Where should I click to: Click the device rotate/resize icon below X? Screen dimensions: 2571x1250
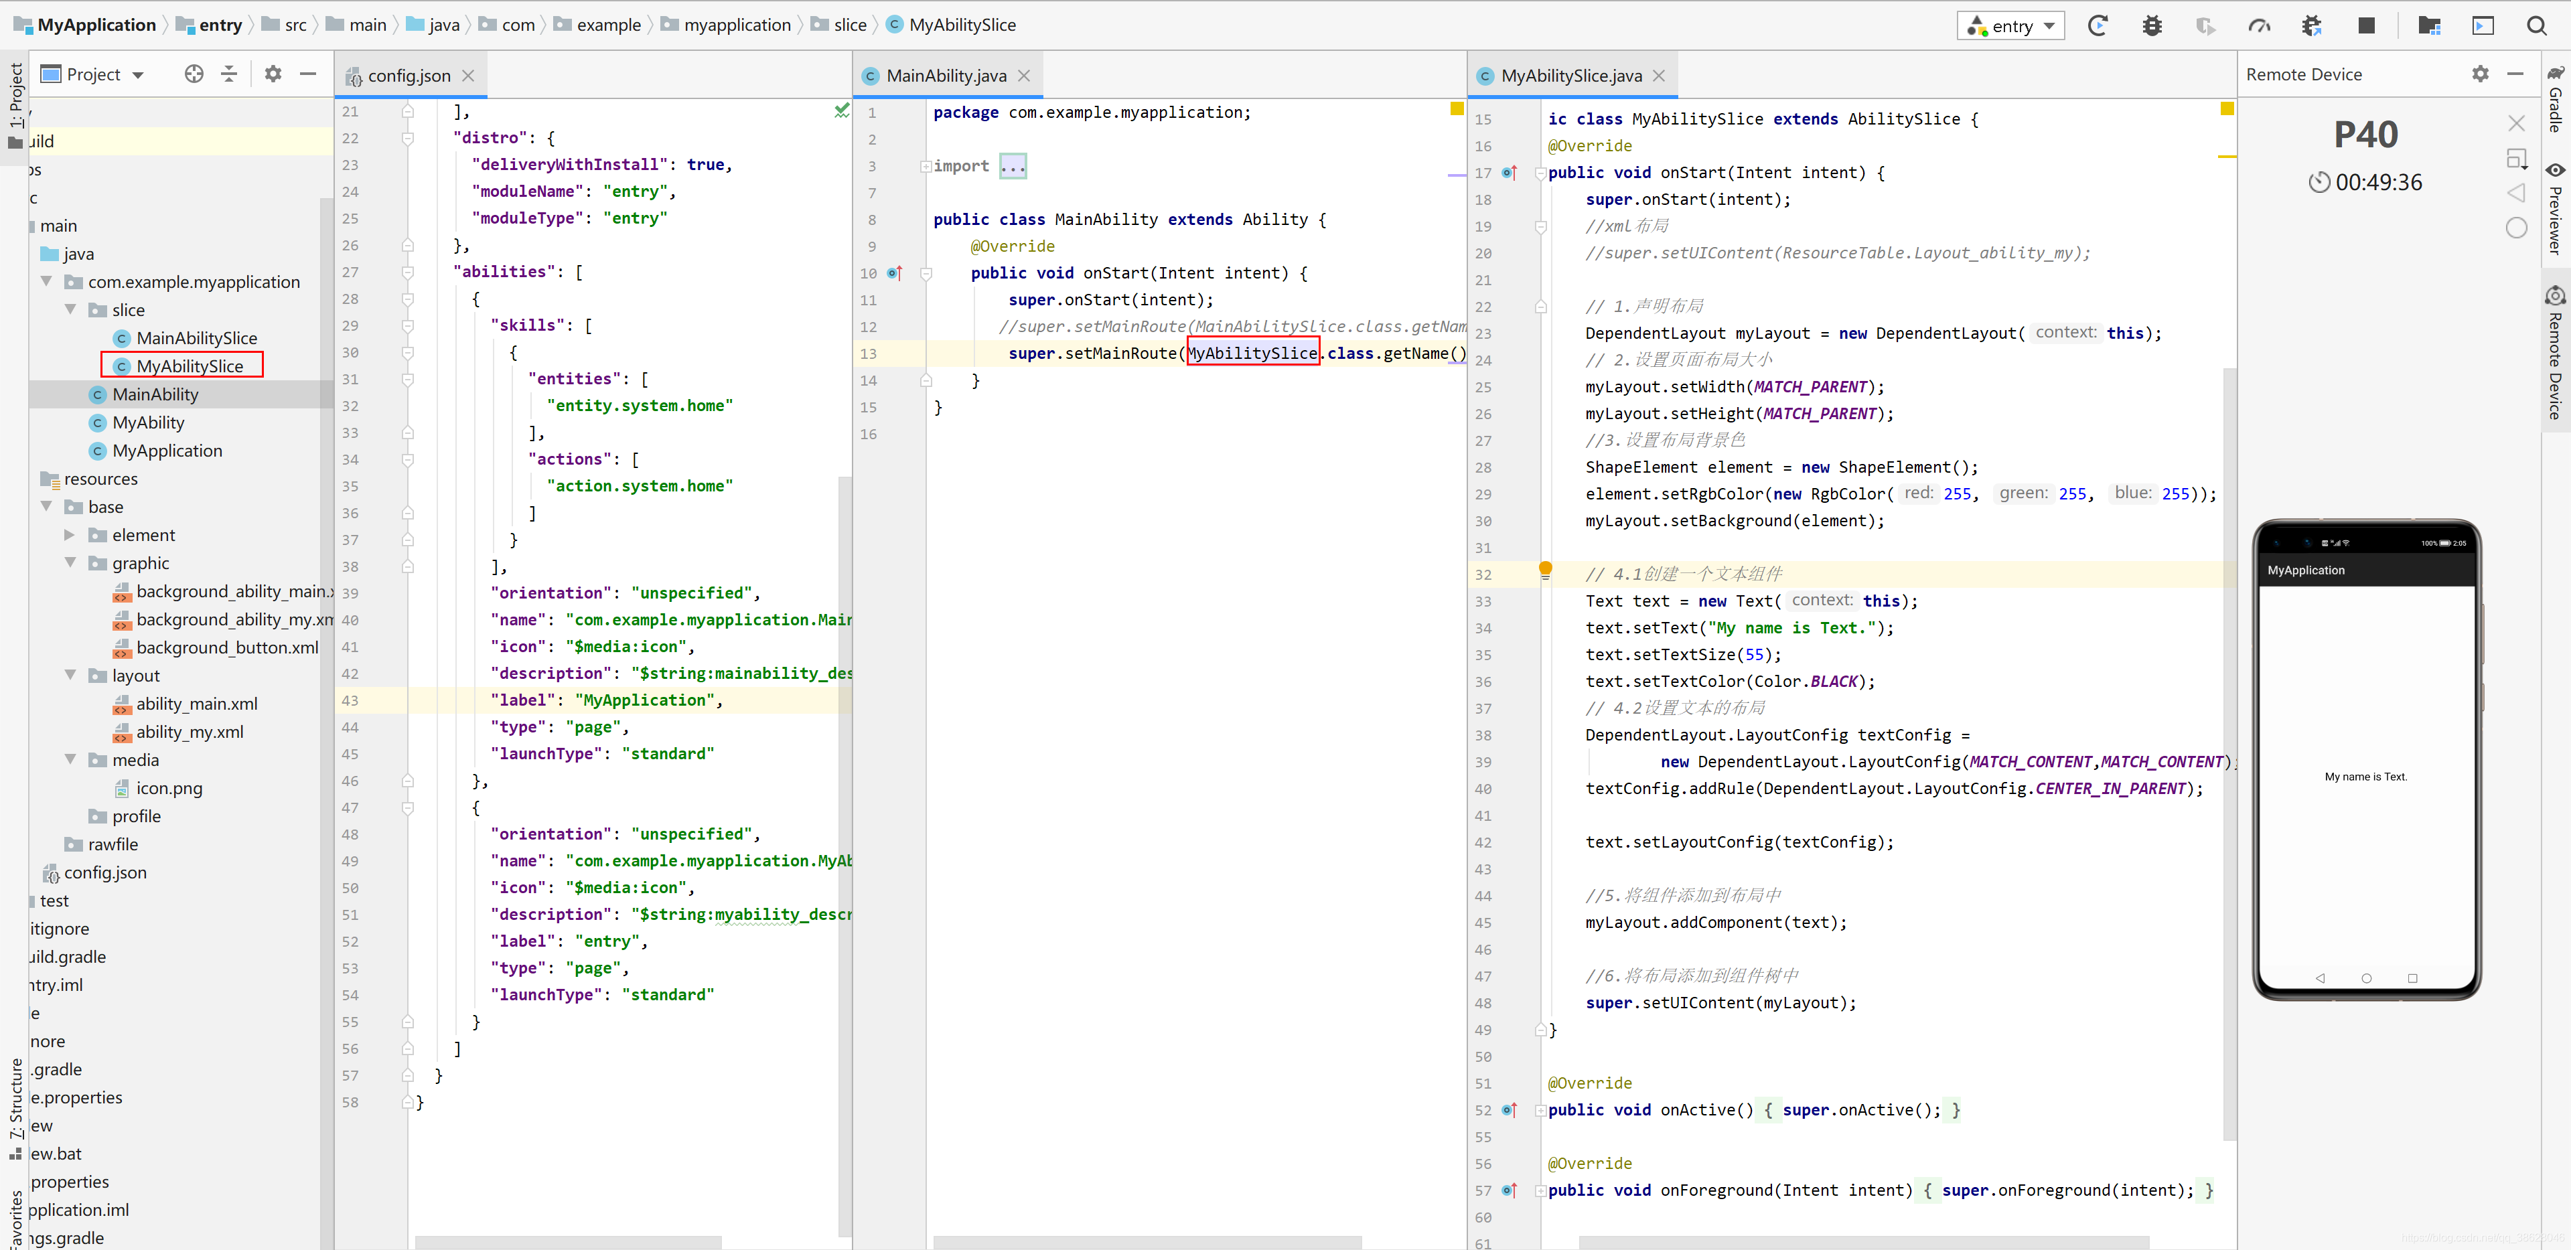click(x=2516, y=159)
